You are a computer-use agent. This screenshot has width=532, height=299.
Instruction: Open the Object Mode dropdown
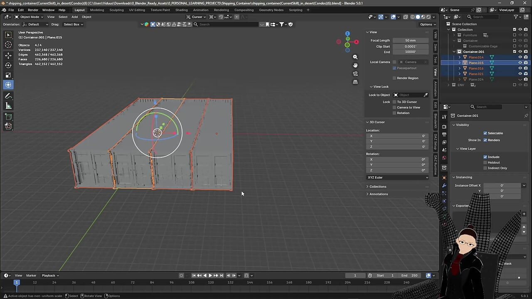(29, 17)
